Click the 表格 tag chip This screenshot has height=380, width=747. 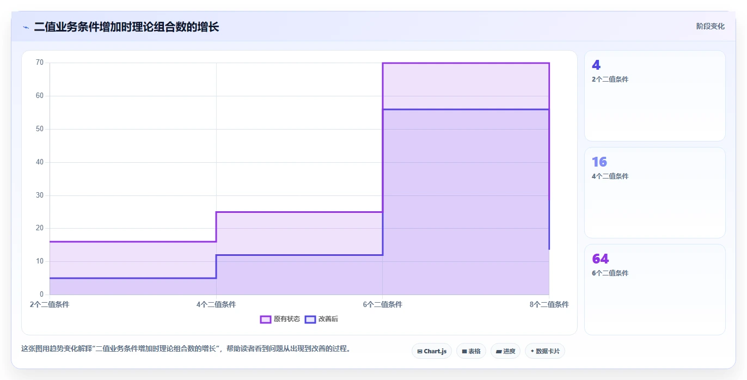click(x=471, y=351)
